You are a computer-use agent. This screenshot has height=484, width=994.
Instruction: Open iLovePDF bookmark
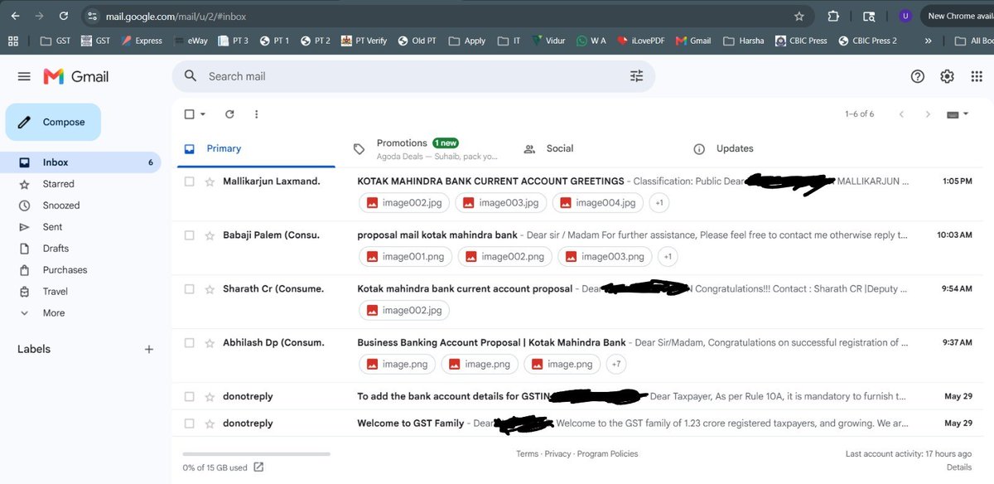point(642,41)
